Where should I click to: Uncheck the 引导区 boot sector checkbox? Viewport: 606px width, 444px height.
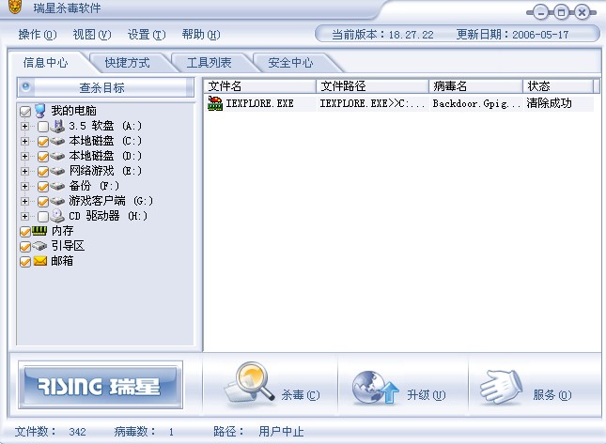pyautogui.click(x=25, y=247)
